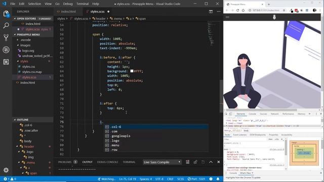Screen dimensions: 324x182
Task: Click background-color swatch in DevTools Styles
Action: [248, 154]
